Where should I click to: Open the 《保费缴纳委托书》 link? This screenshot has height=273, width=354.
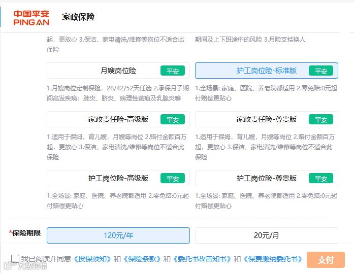pyautogui.click(x=273, y=259)
